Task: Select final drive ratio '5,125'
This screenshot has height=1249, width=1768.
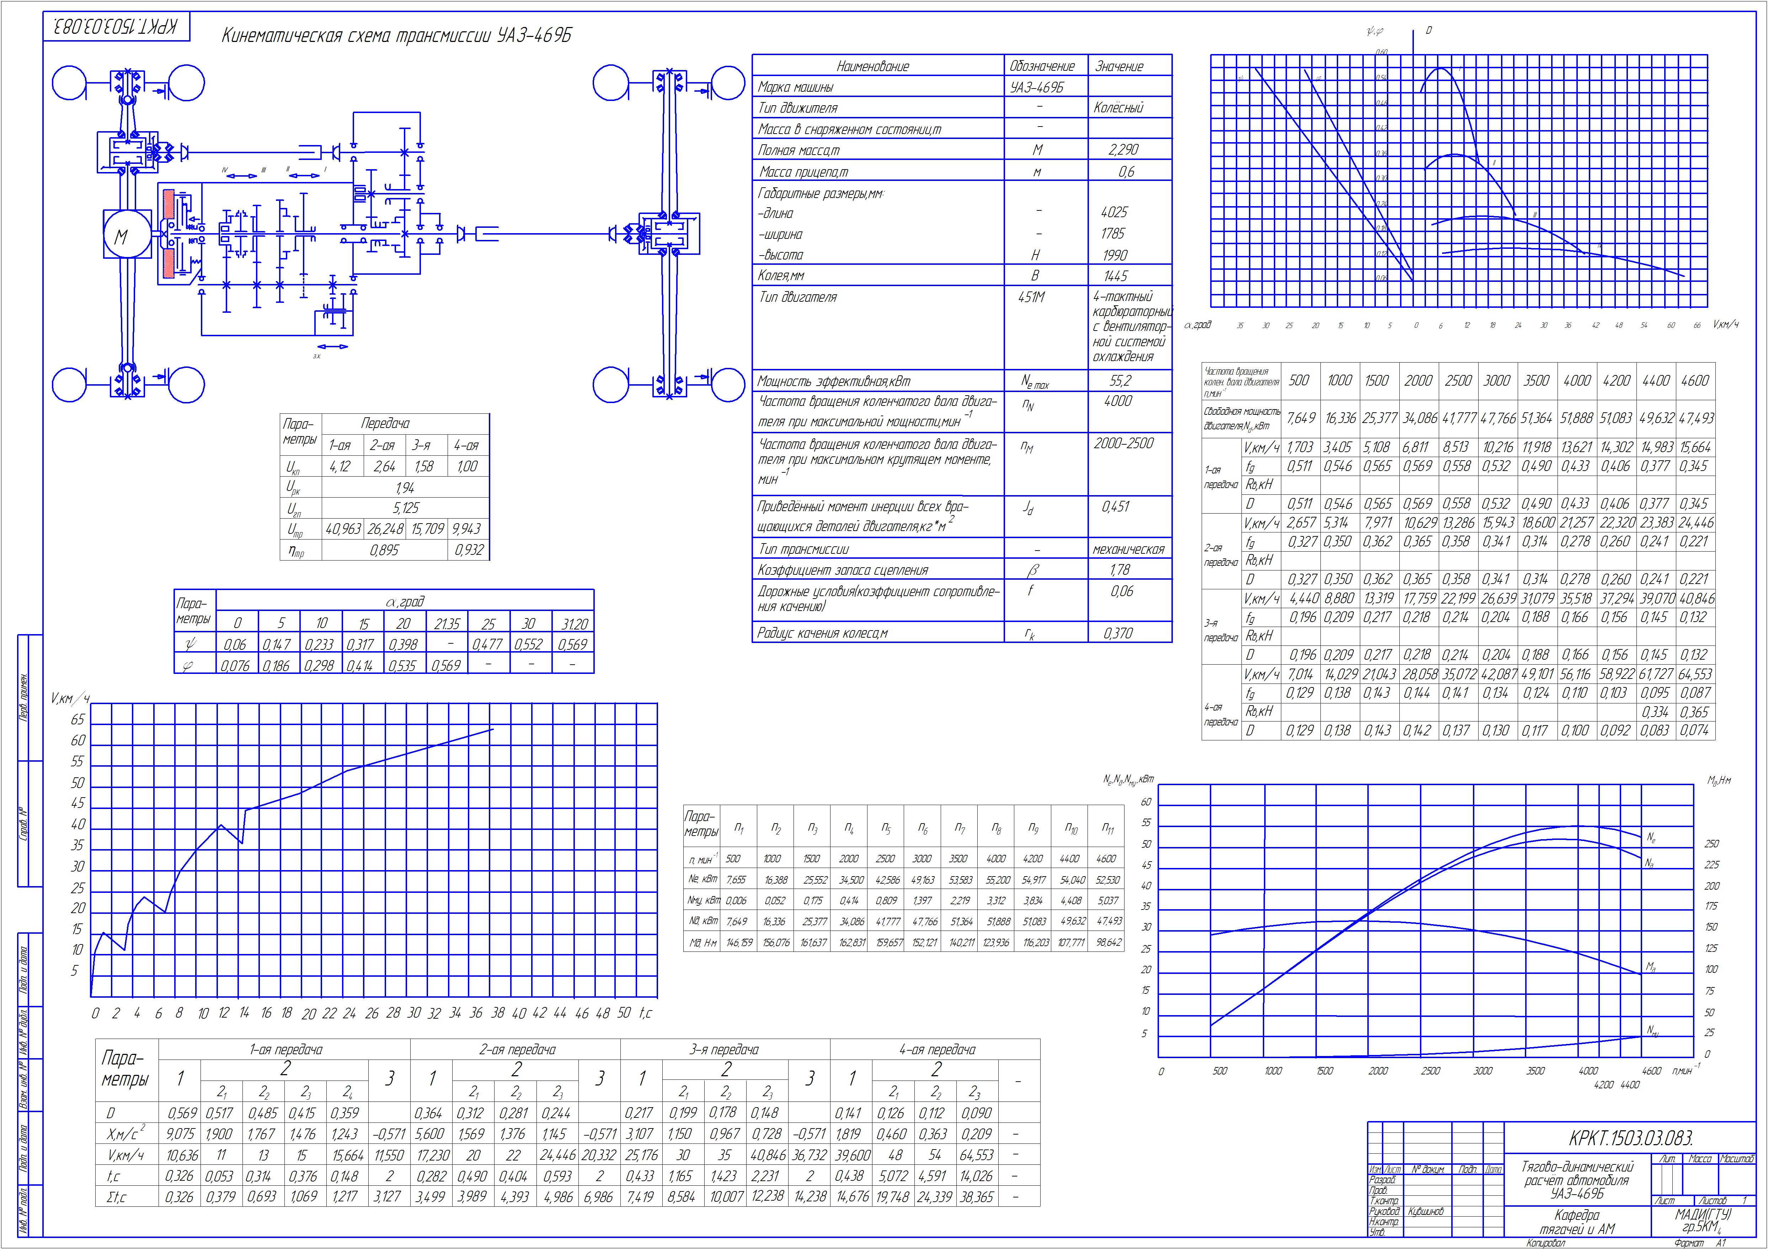Action: 406,508
